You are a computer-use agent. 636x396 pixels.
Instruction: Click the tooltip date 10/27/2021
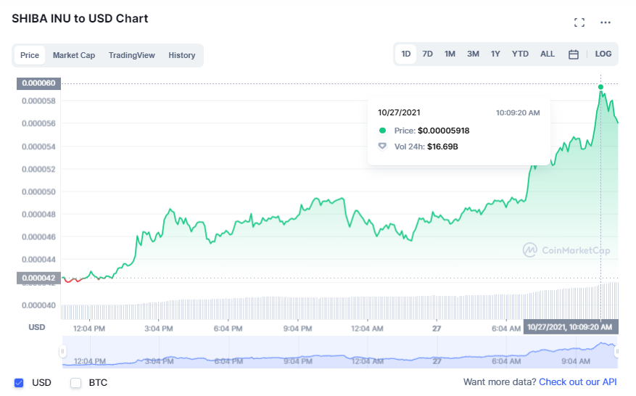[x=399, y=113]
